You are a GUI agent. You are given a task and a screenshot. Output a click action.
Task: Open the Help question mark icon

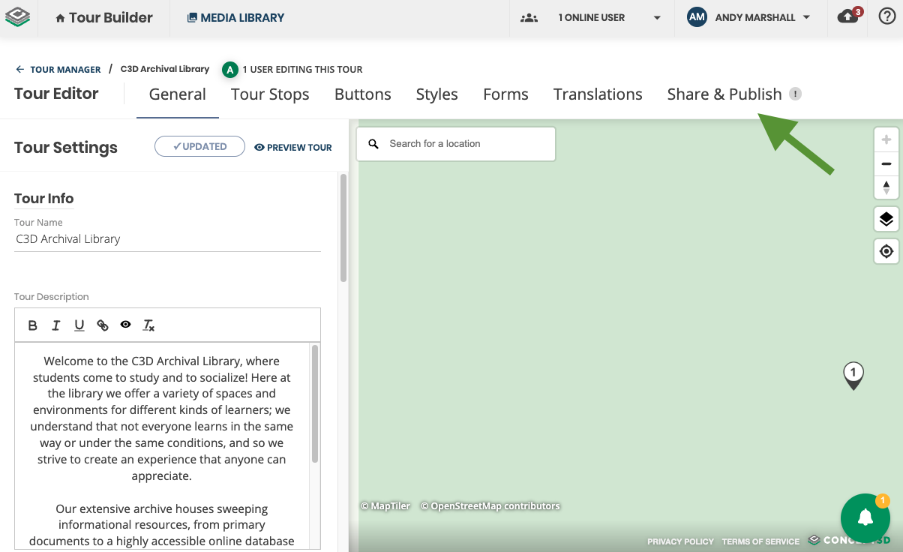point(887,16)
